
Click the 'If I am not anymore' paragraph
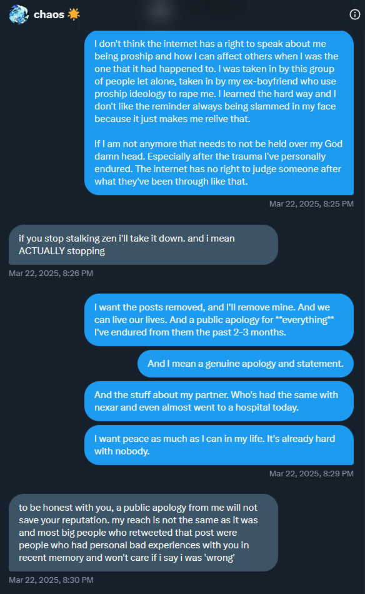(x=218, y=163)
